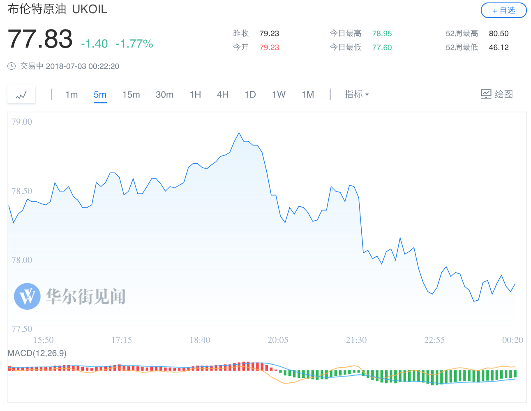Click the 今日最高 value 78.95
Screen dimensions: 531x411
pyautogui.click(x=382, y=34)
